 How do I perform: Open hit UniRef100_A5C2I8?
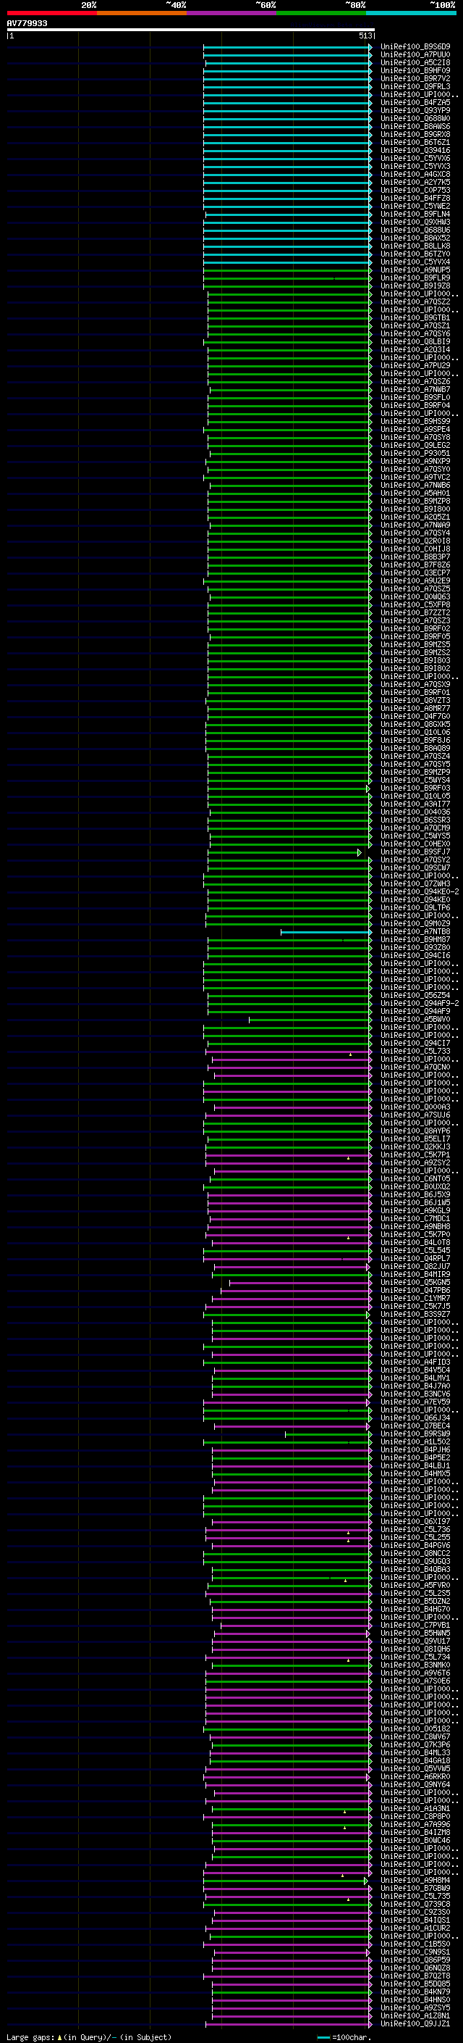point(415,62)
